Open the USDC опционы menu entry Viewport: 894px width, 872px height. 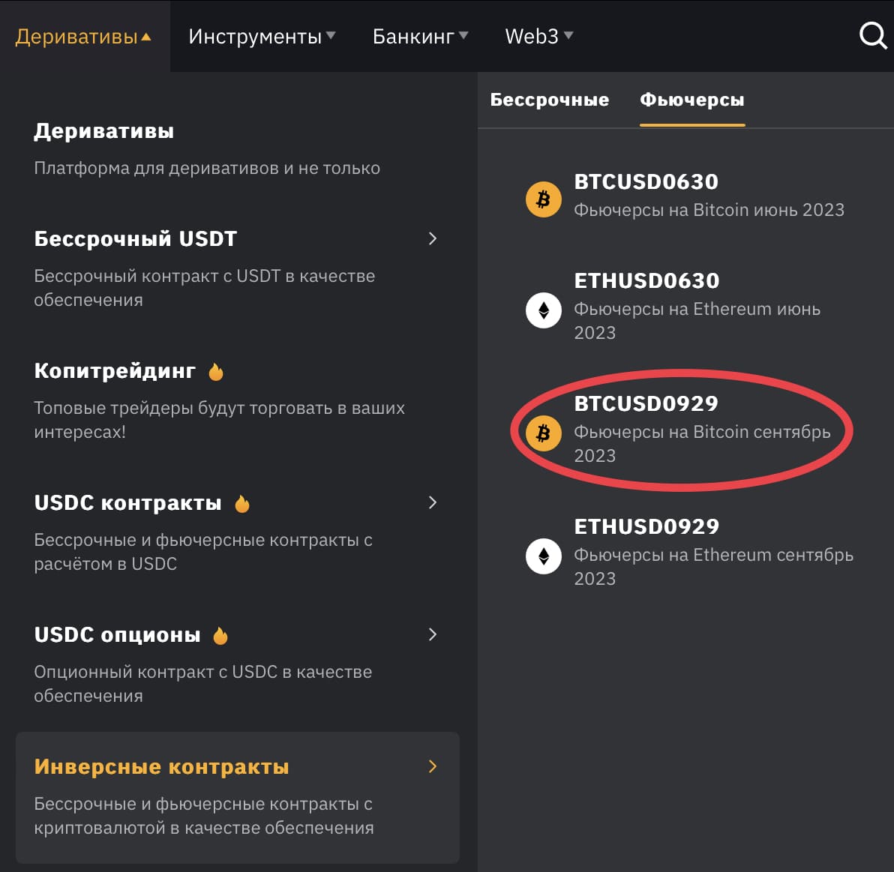point(117,635)
